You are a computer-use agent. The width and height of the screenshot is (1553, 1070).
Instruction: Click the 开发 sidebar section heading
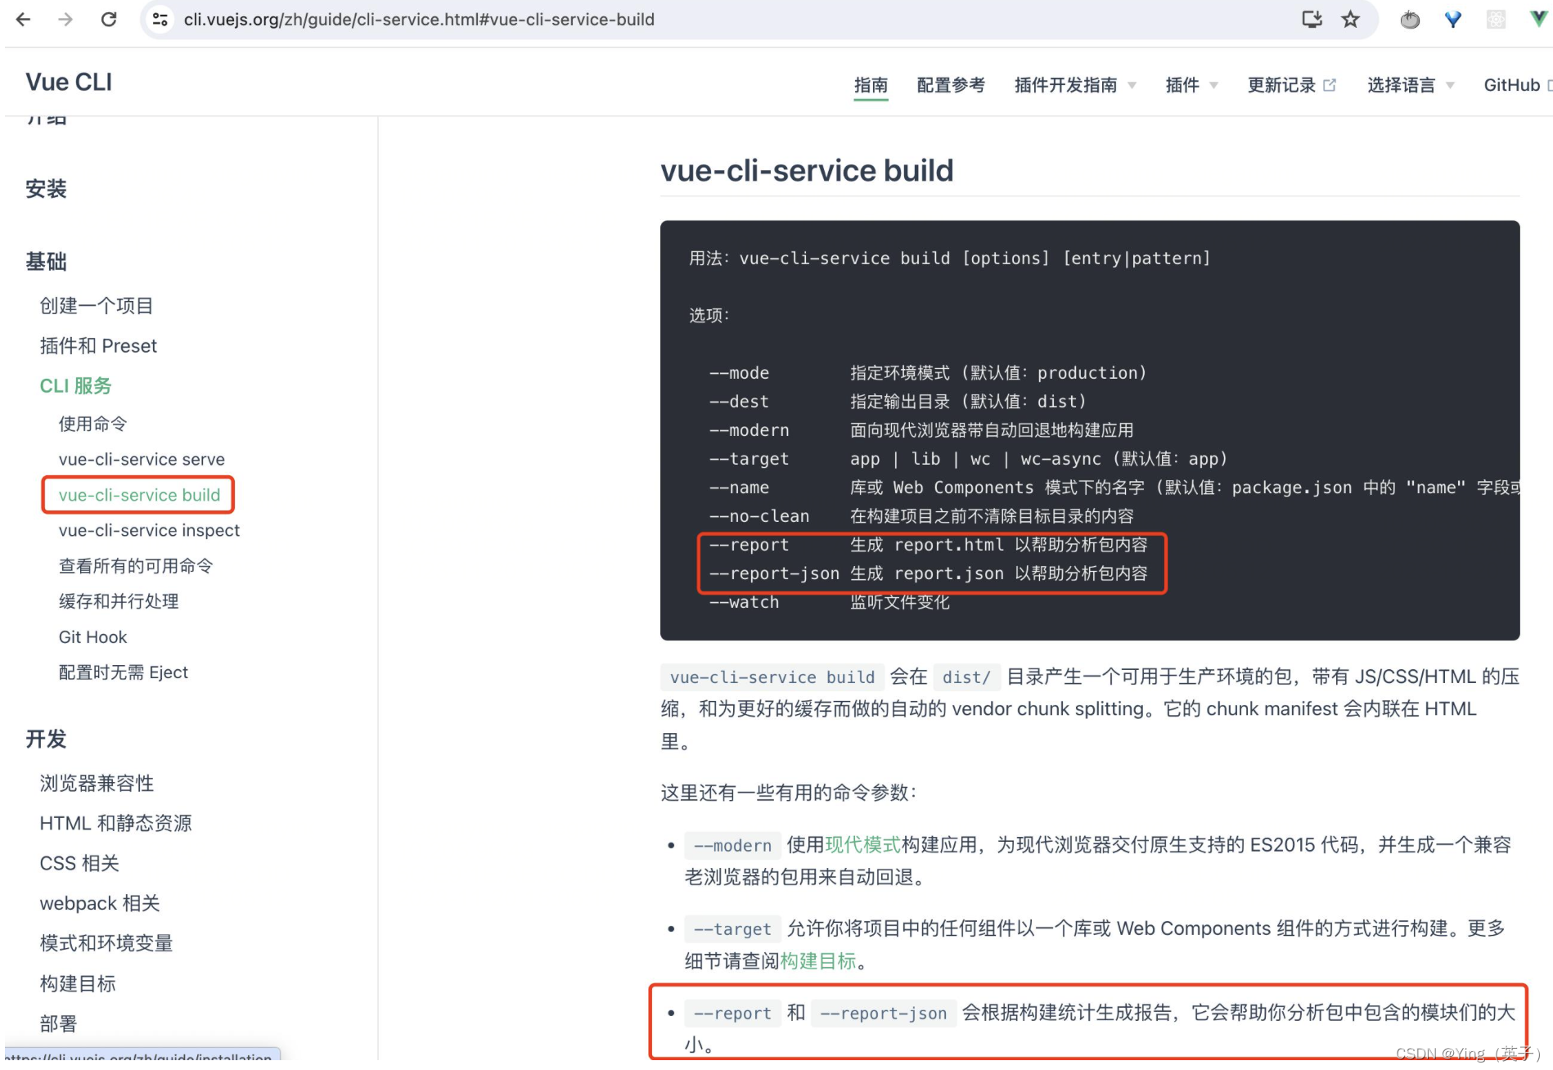point(46,740)
